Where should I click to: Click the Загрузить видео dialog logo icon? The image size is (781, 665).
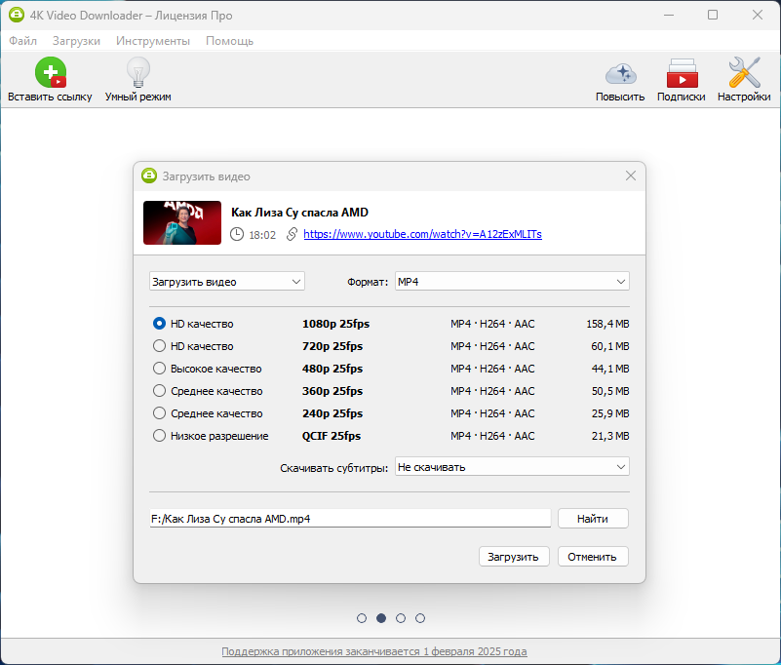[x=149, y=176]
